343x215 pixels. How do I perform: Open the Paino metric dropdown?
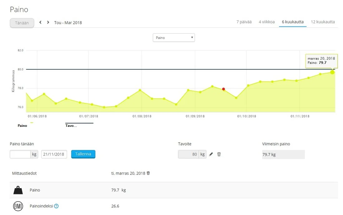pos(174,38)
